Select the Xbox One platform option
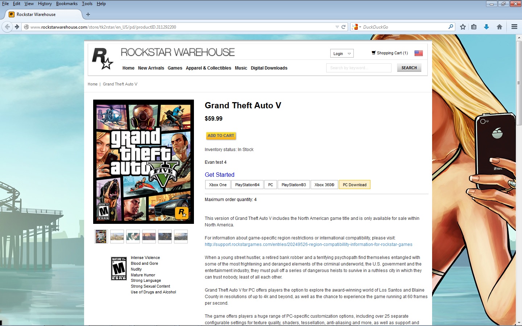The height and width of the screenshot is (326, 522). click(217, 185)
